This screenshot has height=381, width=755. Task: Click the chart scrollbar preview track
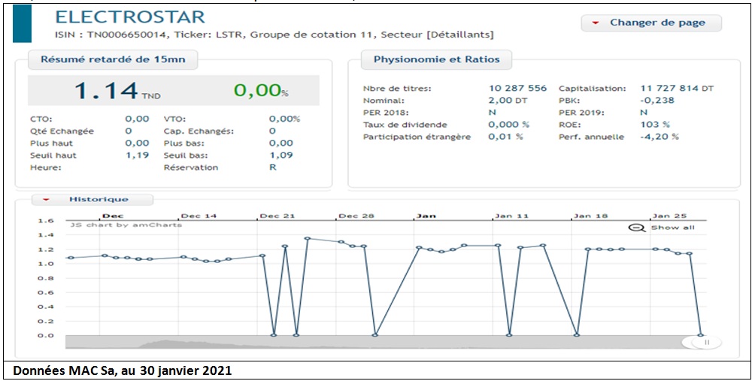375,342
